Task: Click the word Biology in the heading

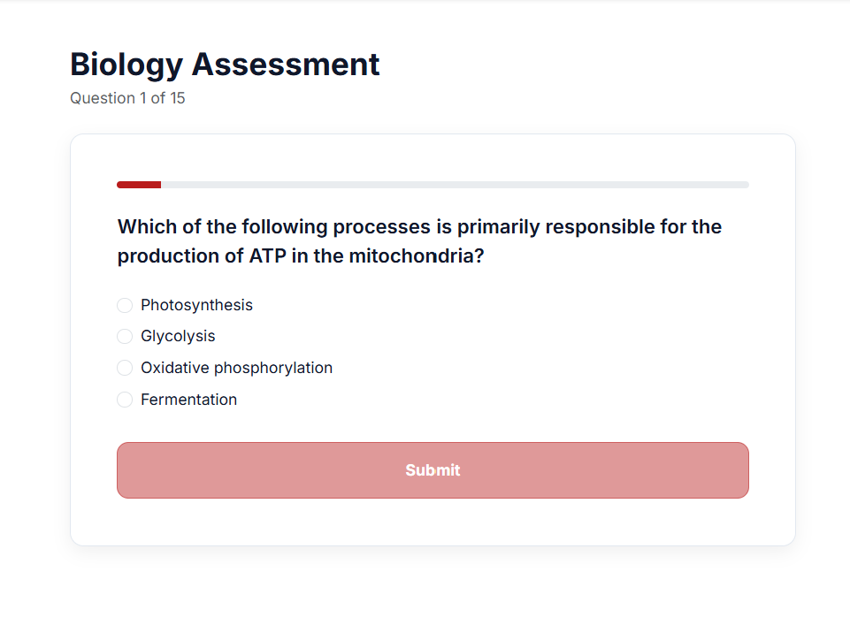Action: pyautogui.click(x=126, y=65)
